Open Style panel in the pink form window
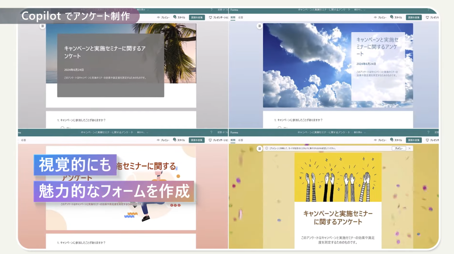This screenshot has height=254, width=454. coord(179,140)
